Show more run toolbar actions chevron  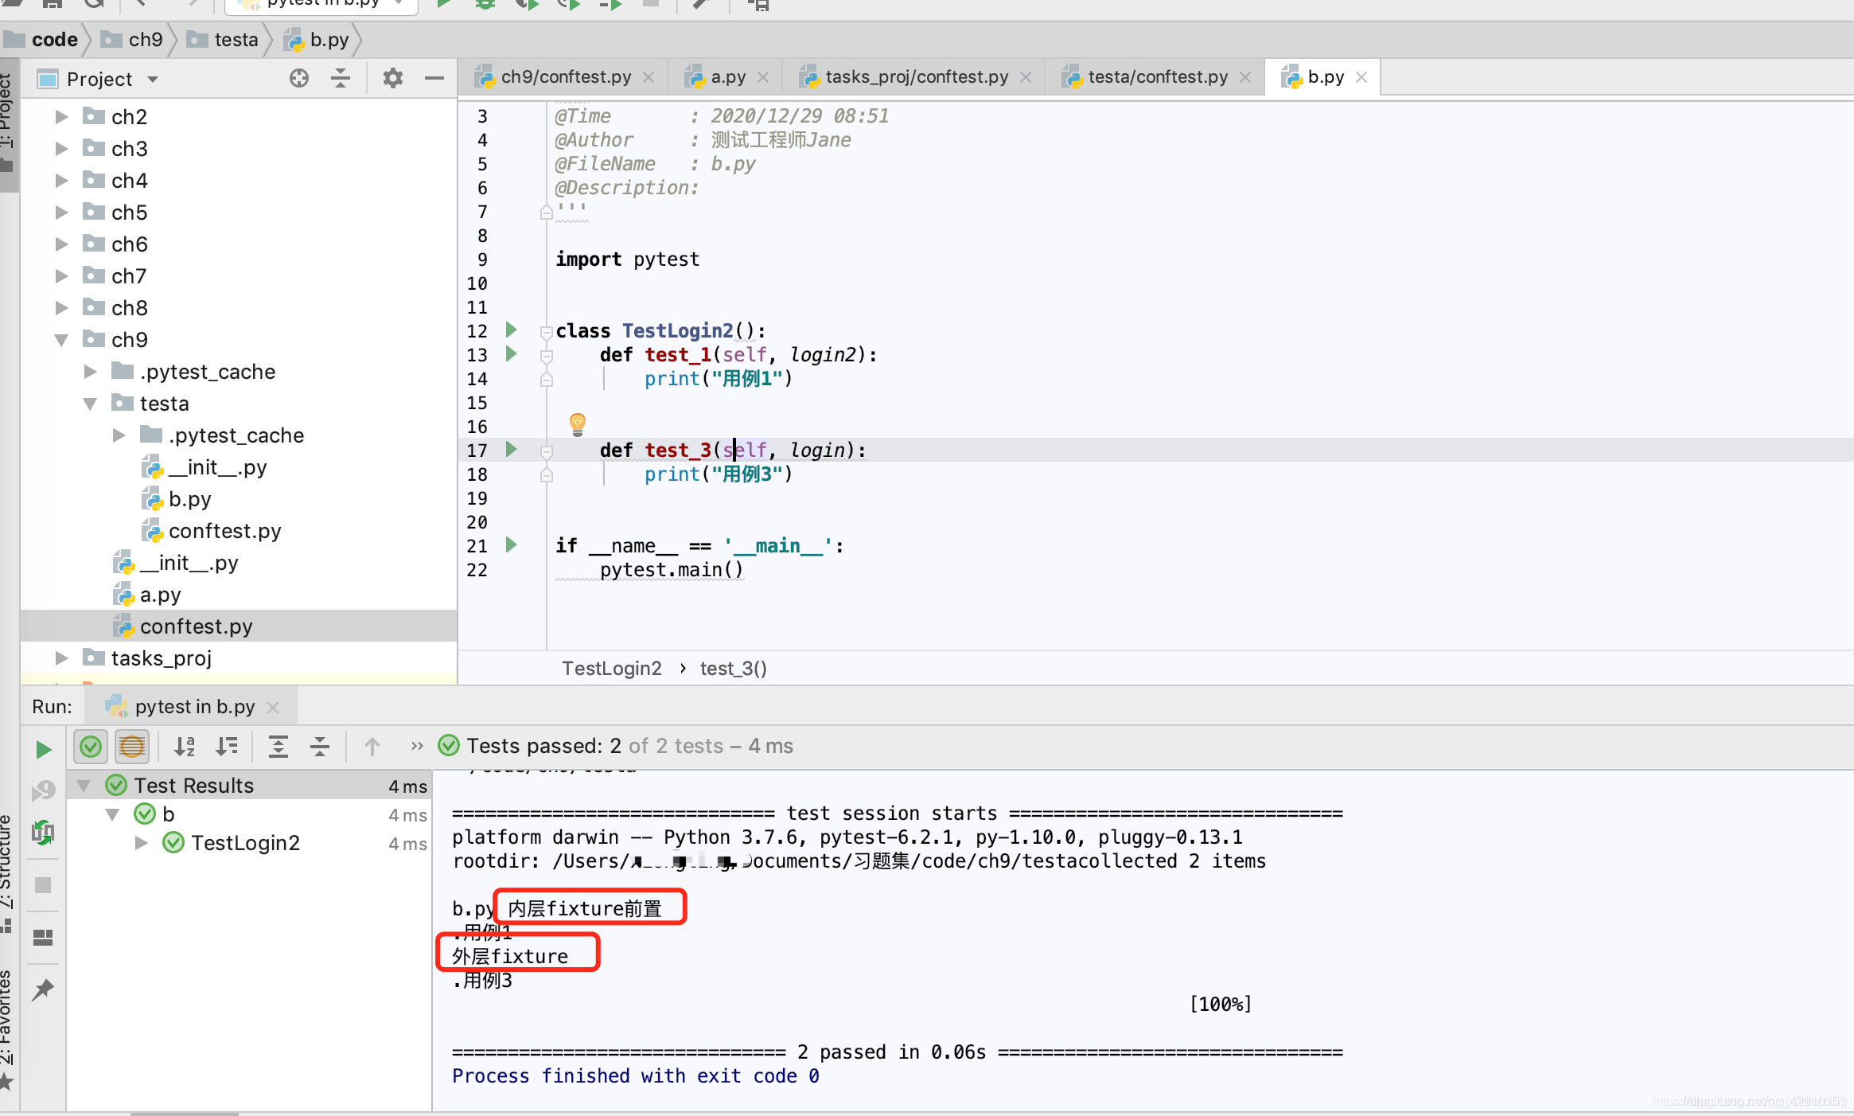[417, 747]
